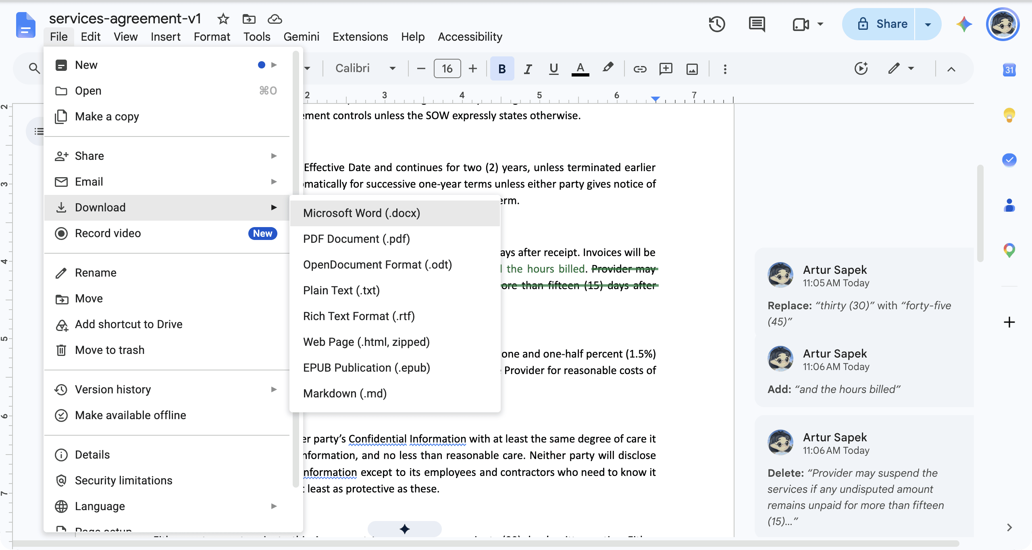Open the Calibri font dropdown
Viewport: 1032px width, 550px height.
(x=365, y=68)
